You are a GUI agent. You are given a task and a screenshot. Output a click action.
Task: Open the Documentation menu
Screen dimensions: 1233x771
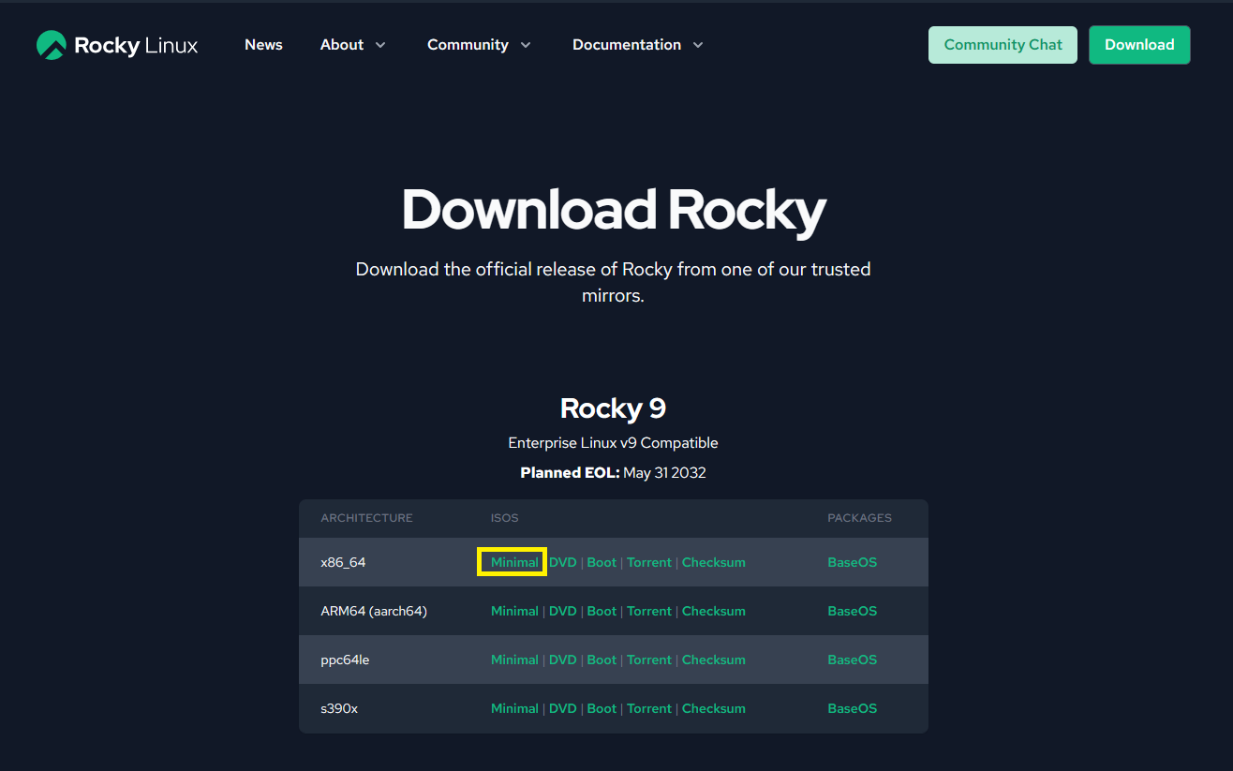[627, 45]
